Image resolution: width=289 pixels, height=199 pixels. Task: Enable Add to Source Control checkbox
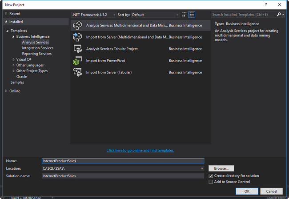pos(211,182)
